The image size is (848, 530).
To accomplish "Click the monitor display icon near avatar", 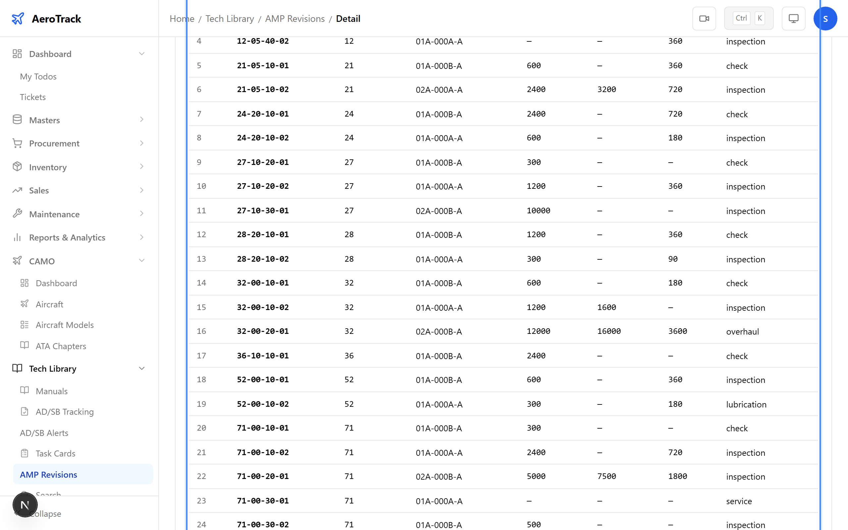I will [793, 18].
